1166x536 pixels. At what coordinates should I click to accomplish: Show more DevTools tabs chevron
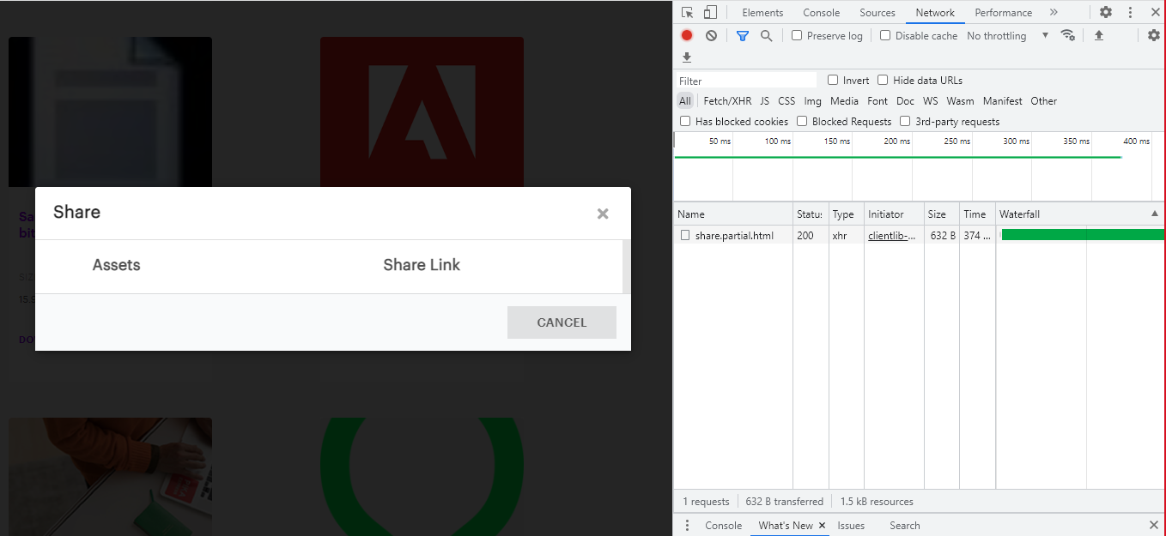coord(1054,12)
